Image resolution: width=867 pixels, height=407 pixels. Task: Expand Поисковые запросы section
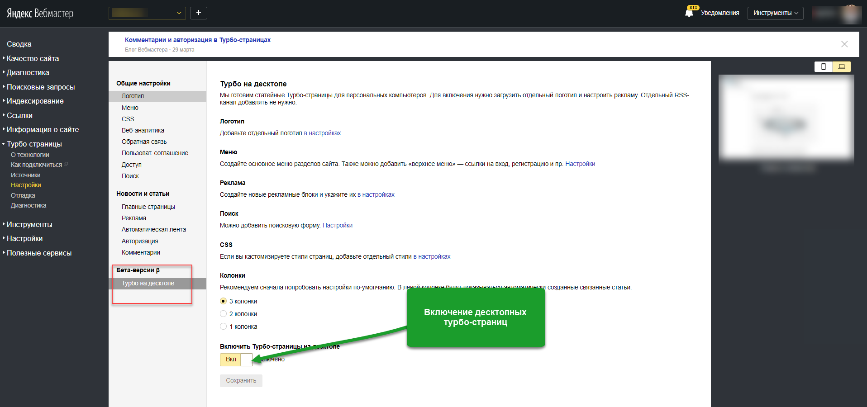tap(41, 87)
